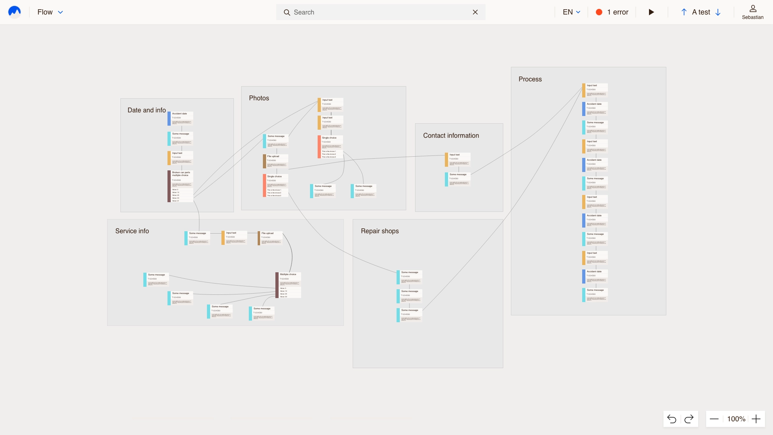Run the flow with the play button
The image size is (773, 435).
[651, 12]
